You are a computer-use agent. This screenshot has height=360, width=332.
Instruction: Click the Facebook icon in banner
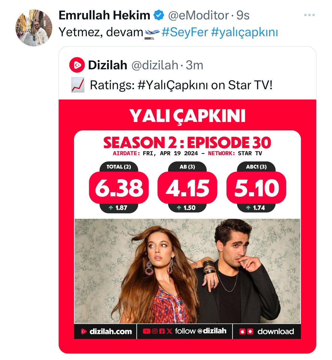pos(162,331)
